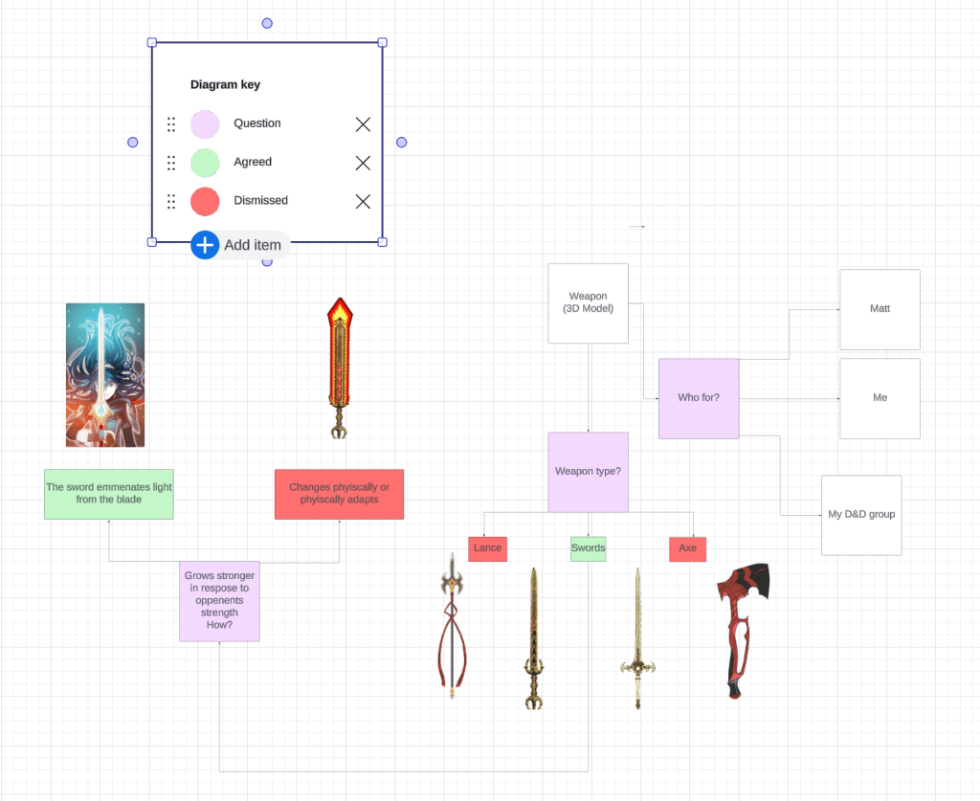Grab the drag handle next to Agreed
The image size is (980, 801).
click(x=170, y=163)
